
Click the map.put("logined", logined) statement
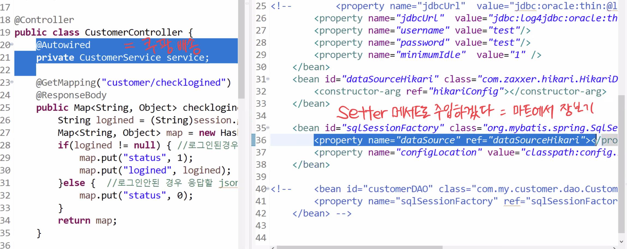pos(155,170)
